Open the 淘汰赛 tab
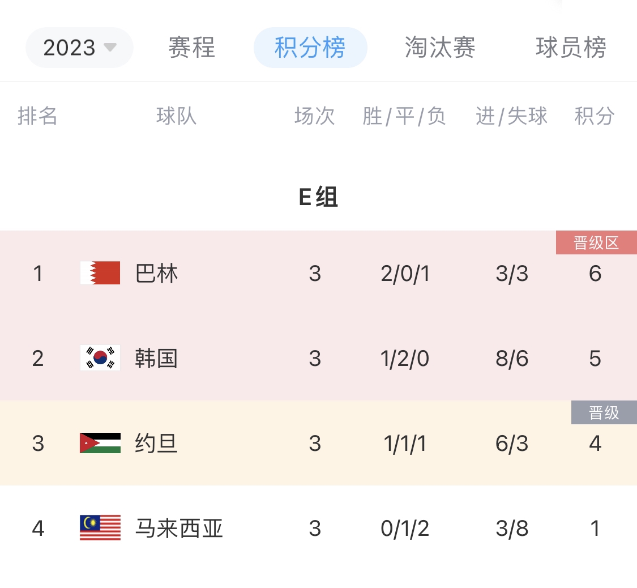 440,48
